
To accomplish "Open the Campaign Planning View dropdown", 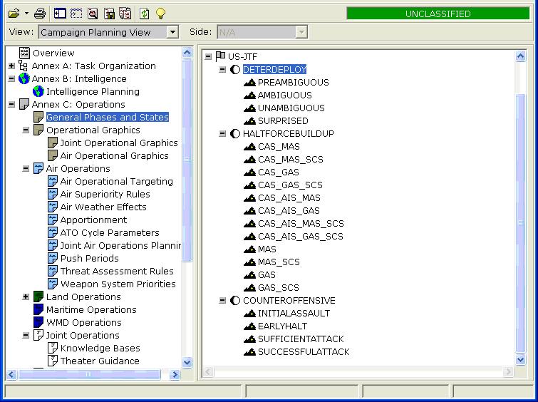I will [x=172, y=32].
